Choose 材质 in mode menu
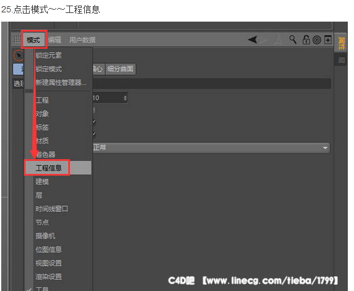354x291 pixels. 42,141
